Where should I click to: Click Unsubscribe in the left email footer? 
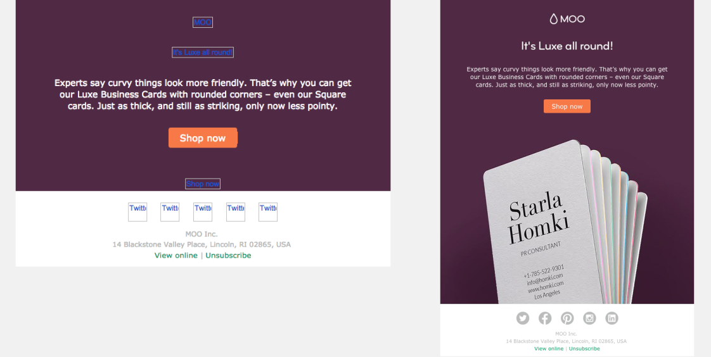[x=228, y=256]
